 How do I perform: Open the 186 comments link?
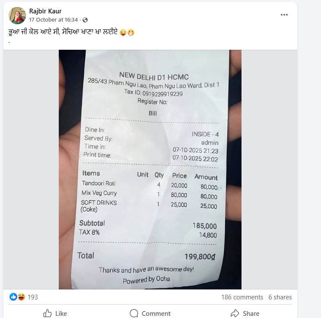[x=242, y=297]
